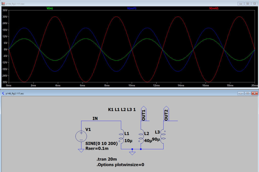Click the blue V(out1) trace label
259x172 pixels.
click(x=132, y=8)
